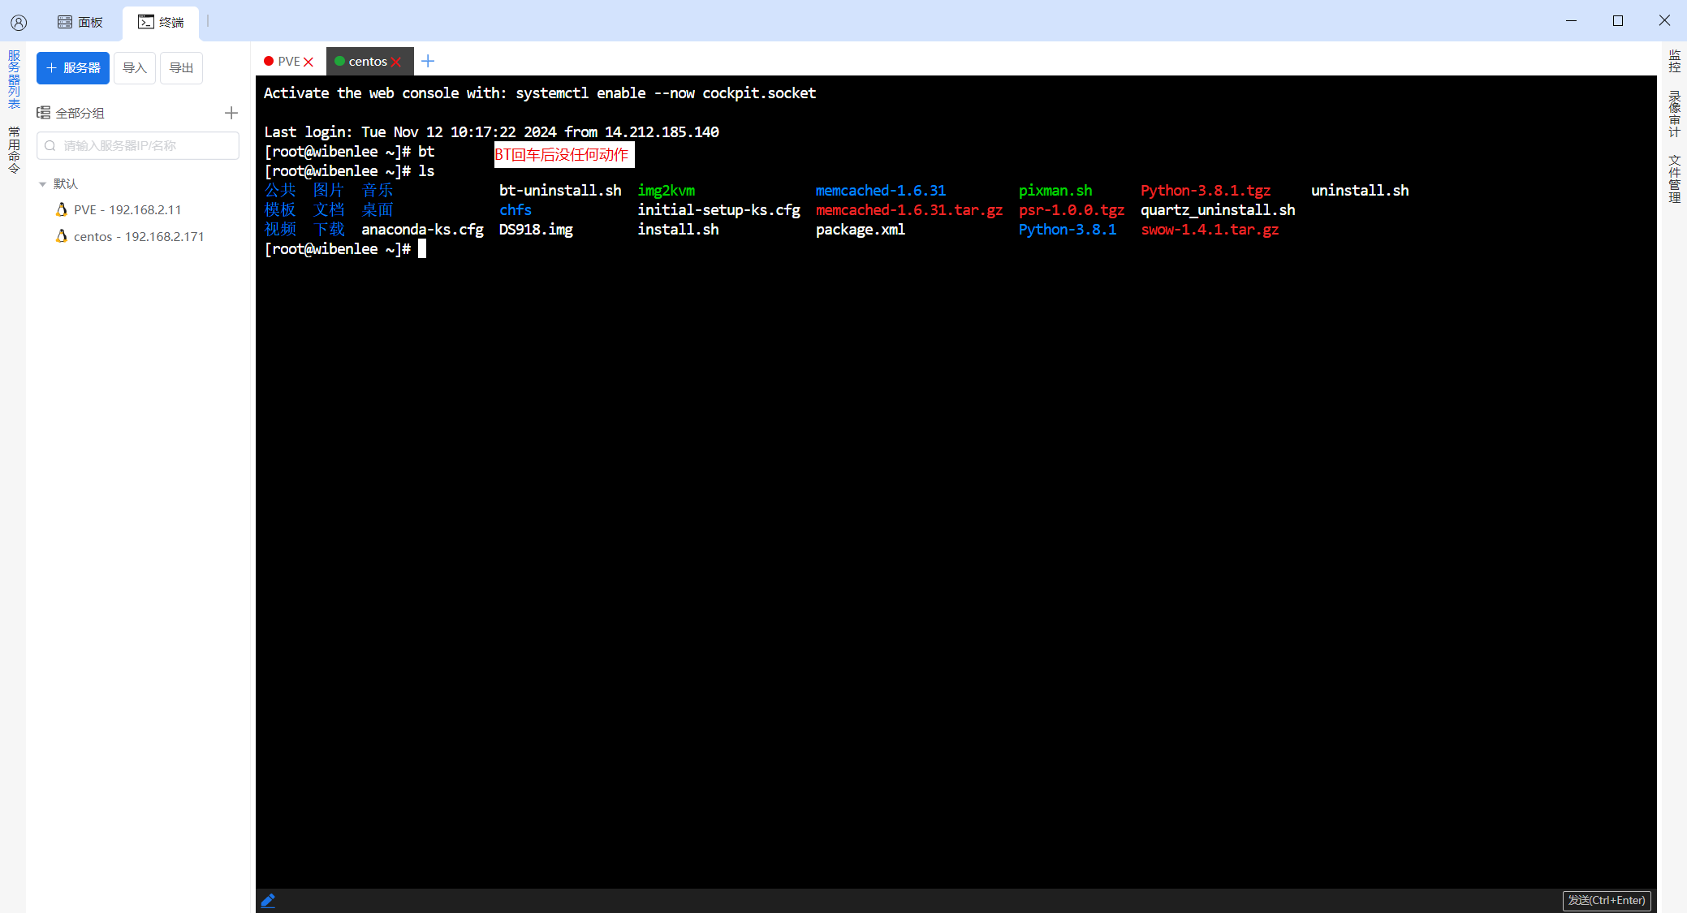Click Python-3.8.1.tgz in terminal output
Image resolution: width=1687 pixels, height=913 pixels.
click(x=1206, y=191)
